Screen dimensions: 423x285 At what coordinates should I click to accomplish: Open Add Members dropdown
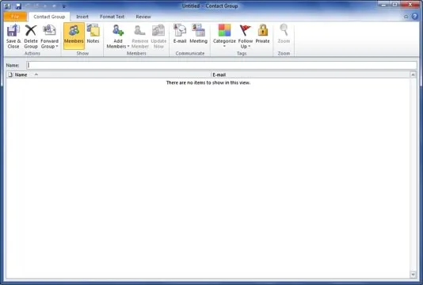coord(118,36)
